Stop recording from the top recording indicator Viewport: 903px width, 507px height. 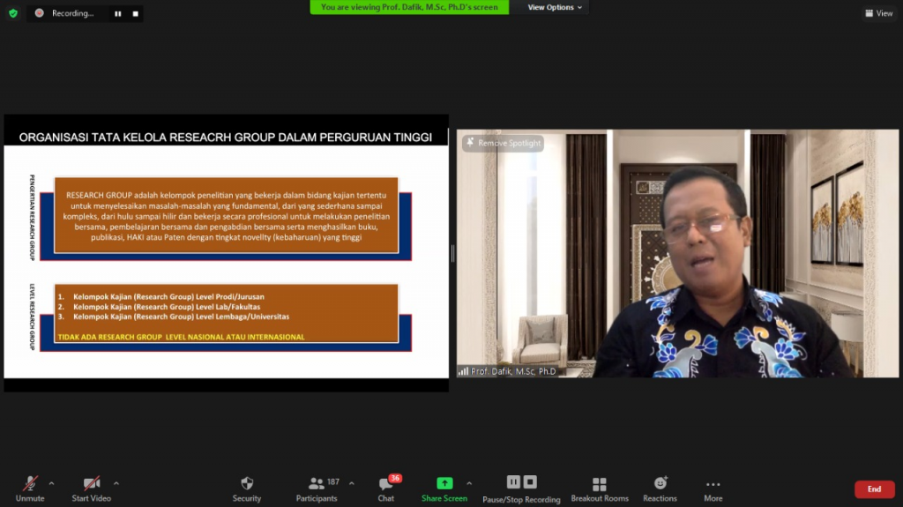click(135, 14)
